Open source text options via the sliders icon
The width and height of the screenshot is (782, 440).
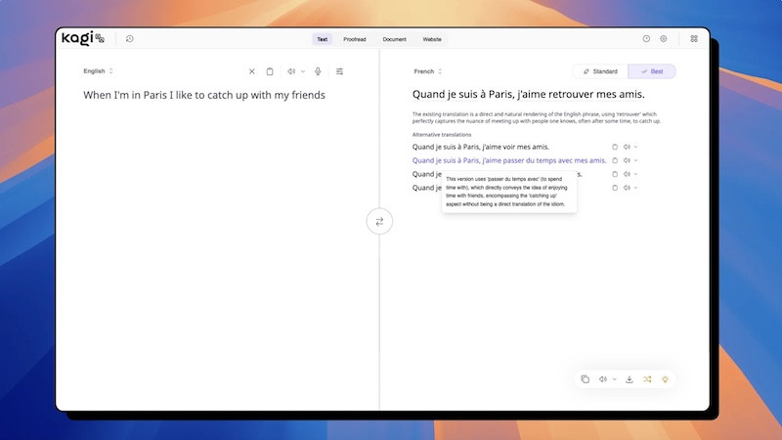point(339,71)
